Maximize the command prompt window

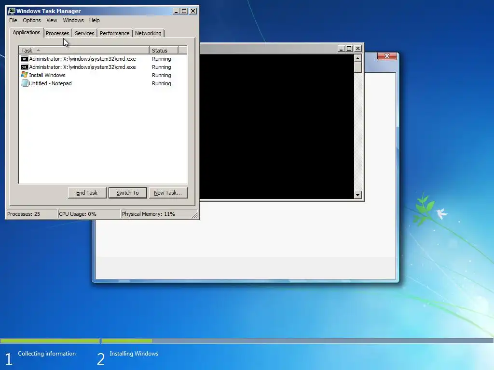point(349,49)
